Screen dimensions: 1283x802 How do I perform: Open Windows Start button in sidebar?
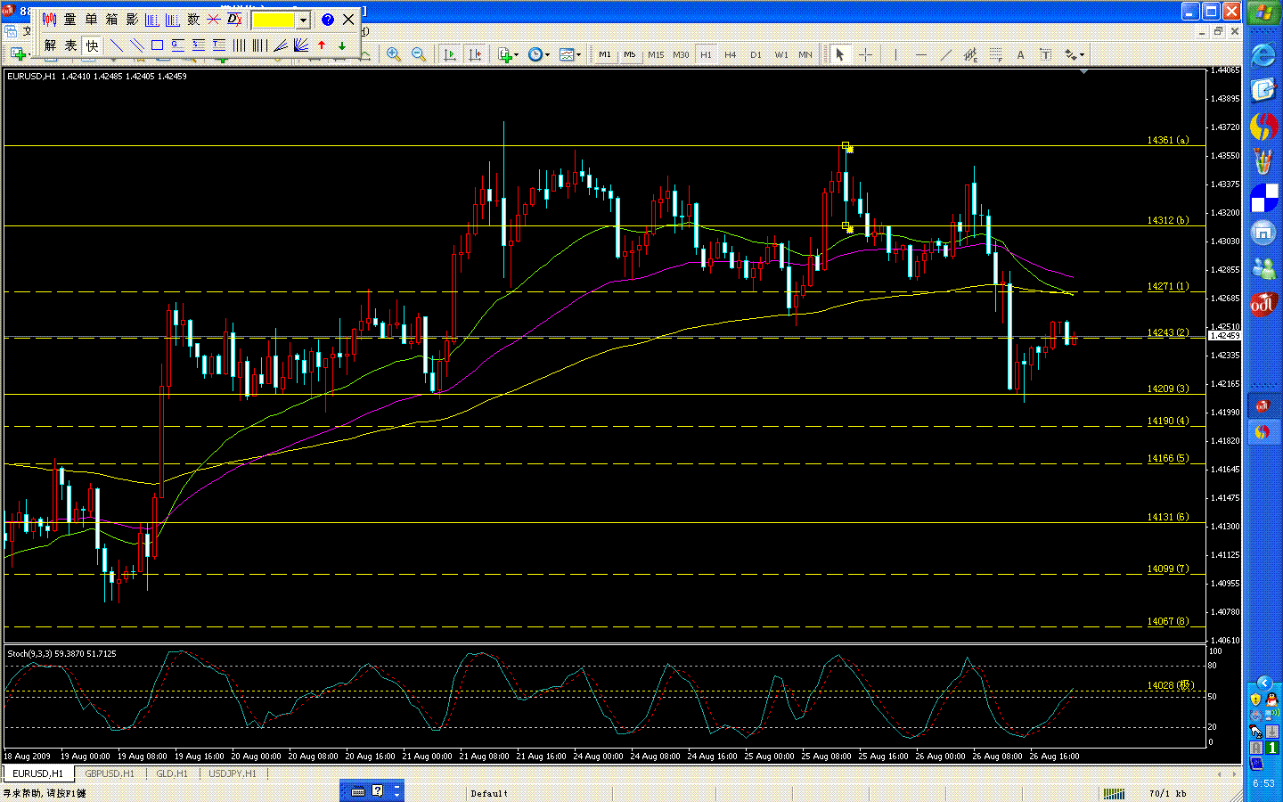1263,12
